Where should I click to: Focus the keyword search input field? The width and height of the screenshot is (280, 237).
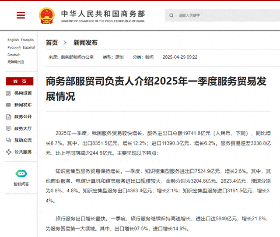click(219, 15)
